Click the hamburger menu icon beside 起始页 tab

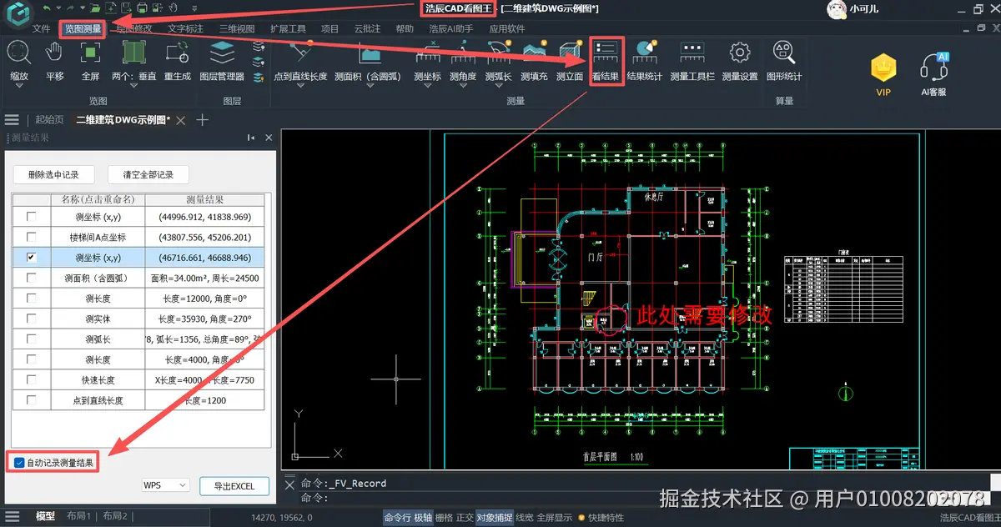(x=12, y=120)
